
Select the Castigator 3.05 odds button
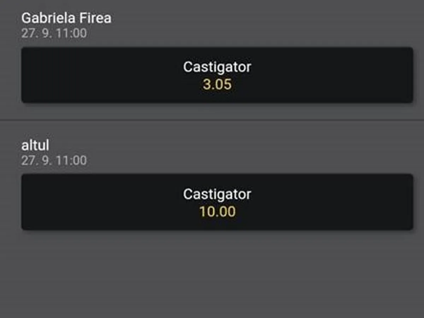[x=217, y=75]
